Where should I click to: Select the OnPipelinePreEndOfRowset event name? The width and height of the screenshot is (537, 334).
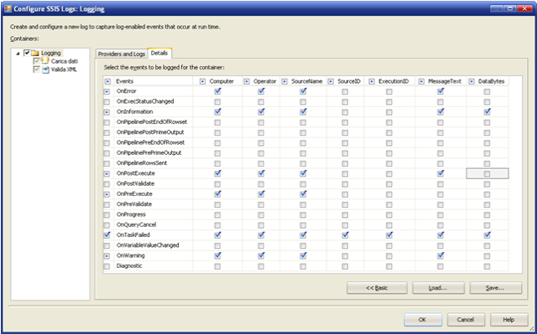tap(150, 143)
